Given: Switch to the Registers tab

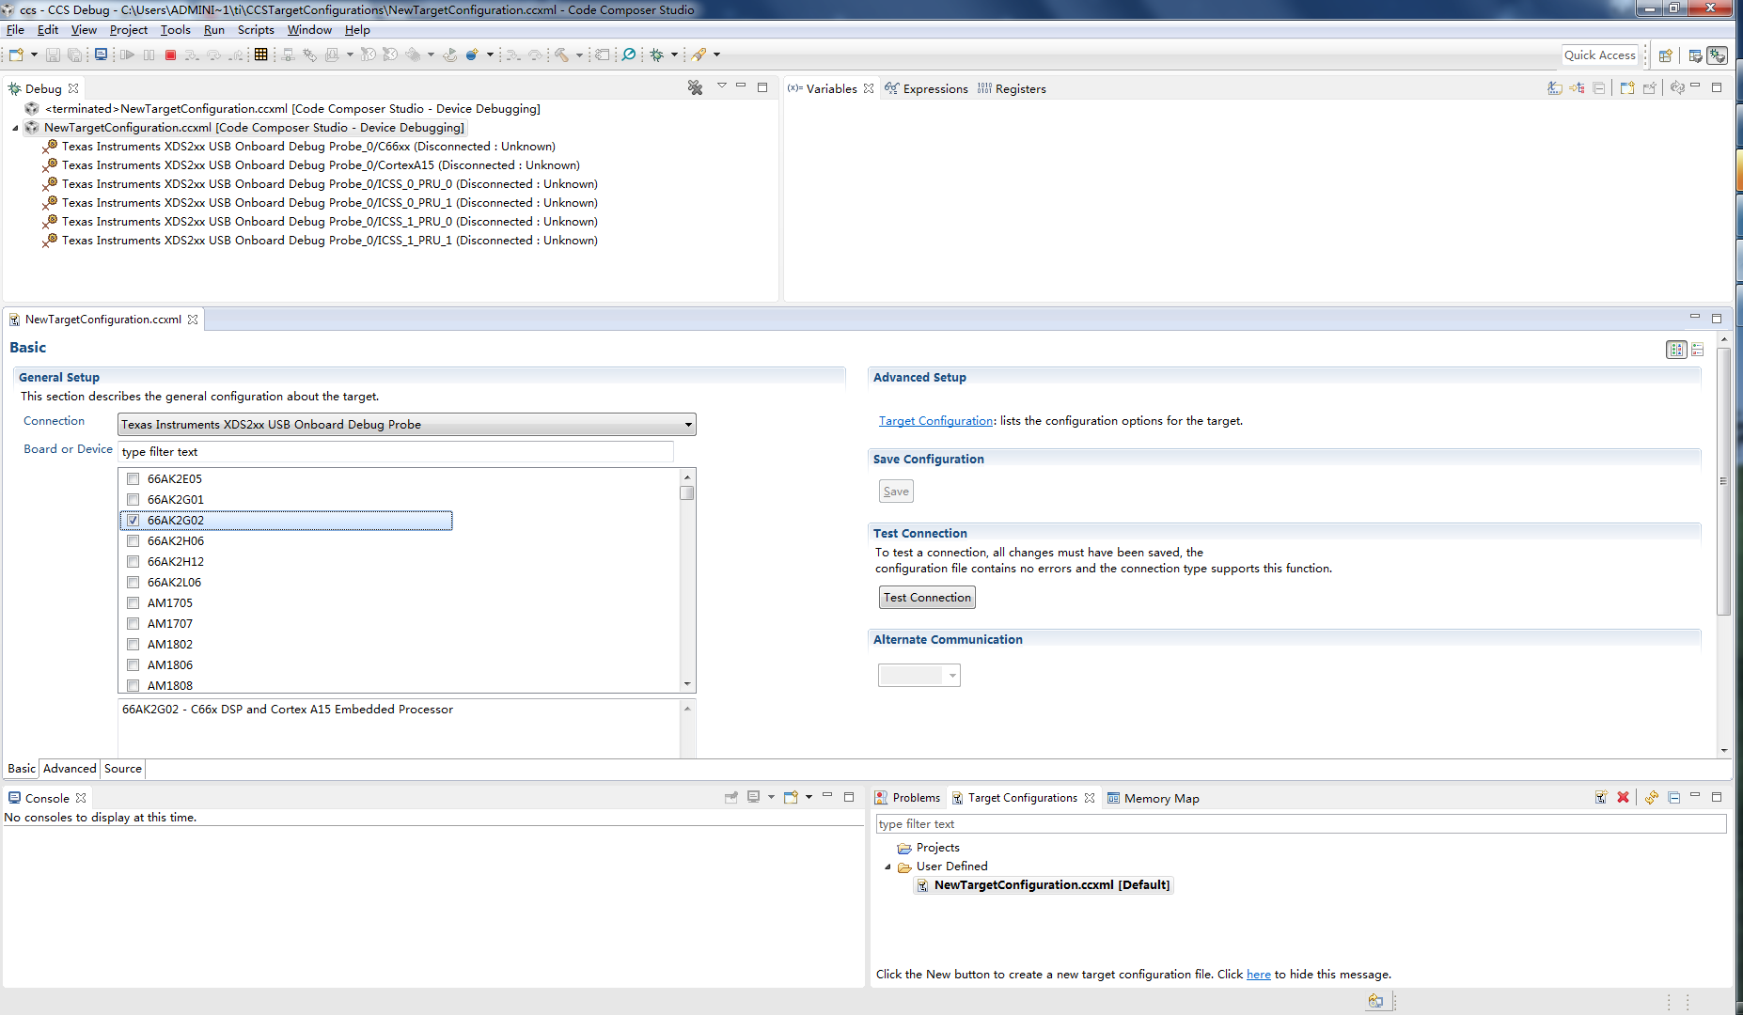Looking at the screenshot, I should pos(1012,88).
